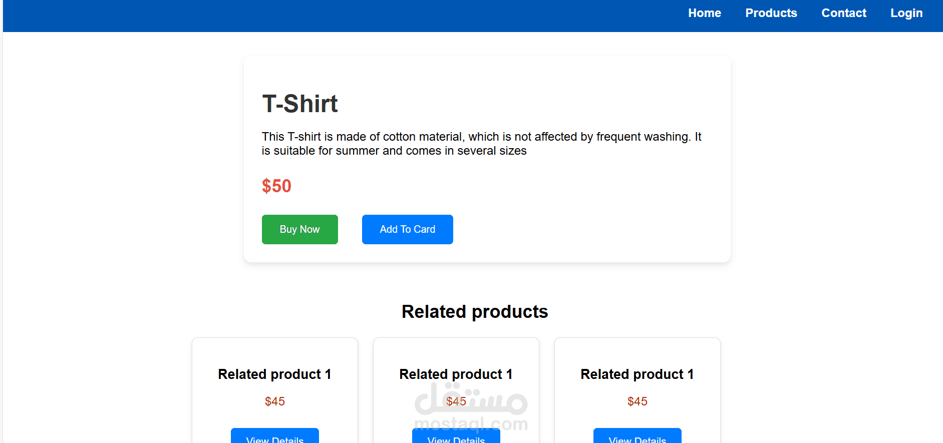This screenshot has height=443, width=943.
Task: Click the T-shirt description paragraph
Action: click(x=481, y=144)
